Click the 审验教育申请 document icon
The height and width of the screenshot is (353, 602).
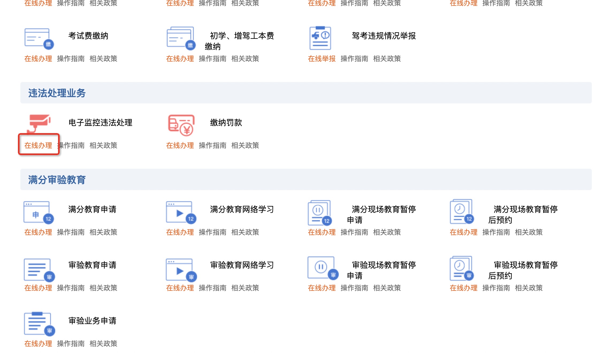pos(39,270)
